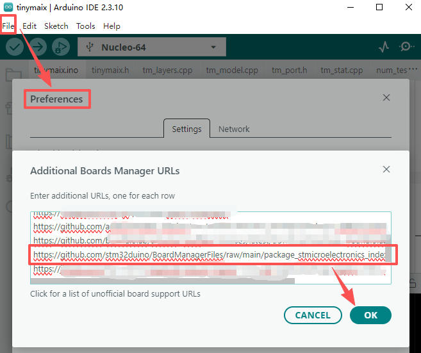Open the Nucleo-64 board selector dropdown

pos(152,47)
